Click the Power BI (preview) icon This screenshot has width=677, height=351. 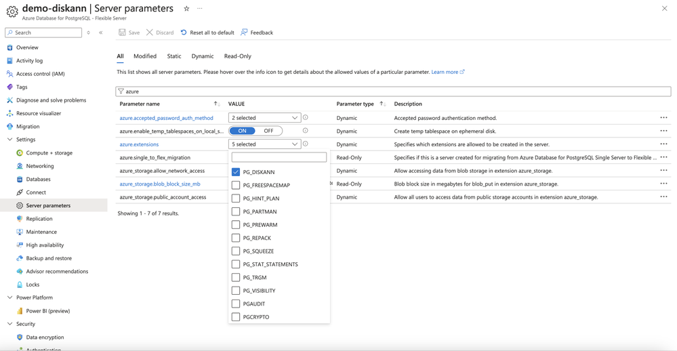coord(20,311)
